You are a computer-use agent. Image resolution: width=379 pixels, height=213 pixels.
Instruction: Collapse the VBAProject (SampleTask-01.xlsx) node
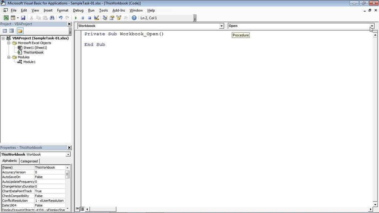(x=3, y=38)
